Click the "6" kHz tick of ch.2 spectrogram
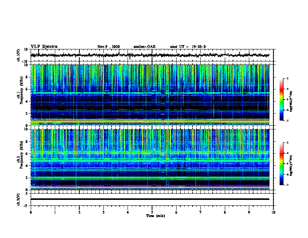The image size is (308, 238). coord(27,154)
